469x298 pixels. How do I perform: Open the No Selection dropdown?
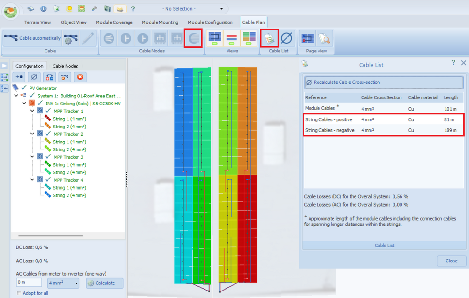click(x=221, y=9)
